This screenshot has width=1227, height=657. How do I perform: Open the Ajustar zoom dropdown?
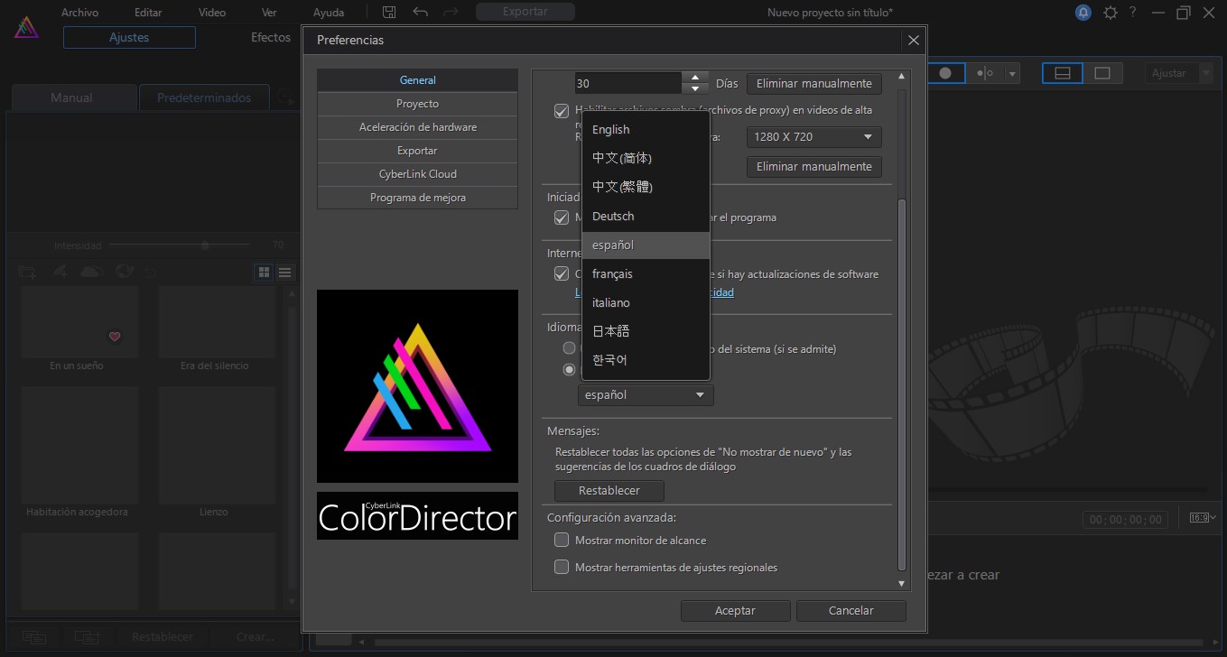1177,72
